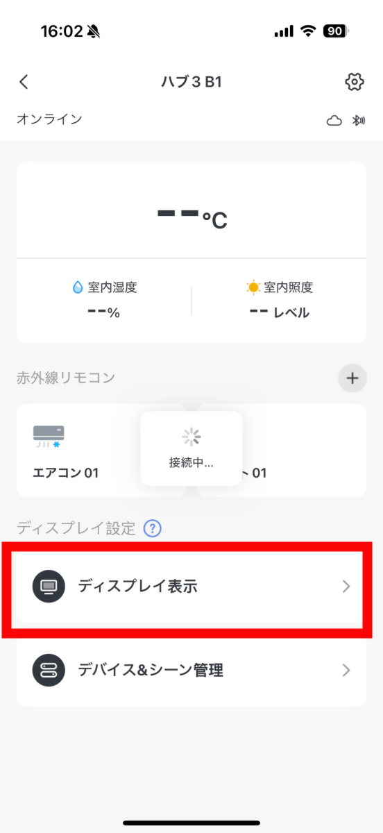The width and height of the screenshot is (383, 833).
Task: Select the エアコン 01 remote card
Action: [x=101, y=450]
